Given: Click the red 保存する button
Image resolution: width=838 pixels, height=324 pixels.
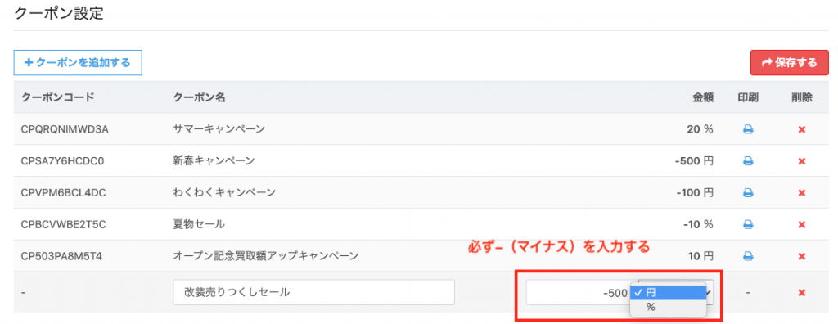Looking at the screenshot, I should (x=790, y=62).
